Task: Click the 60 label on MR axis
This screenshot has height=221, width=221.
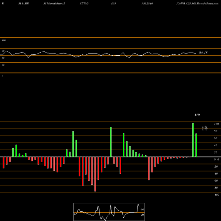Action: click(x=216, y=138)
